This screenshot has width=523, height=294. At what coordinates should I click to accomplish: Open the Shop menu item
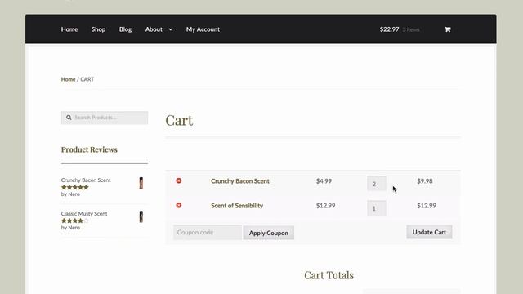point(98,29)
